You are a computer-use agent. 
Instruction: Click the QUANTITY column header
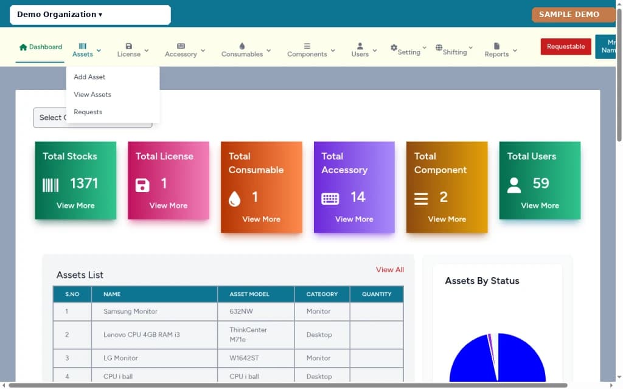coord(377,294)
